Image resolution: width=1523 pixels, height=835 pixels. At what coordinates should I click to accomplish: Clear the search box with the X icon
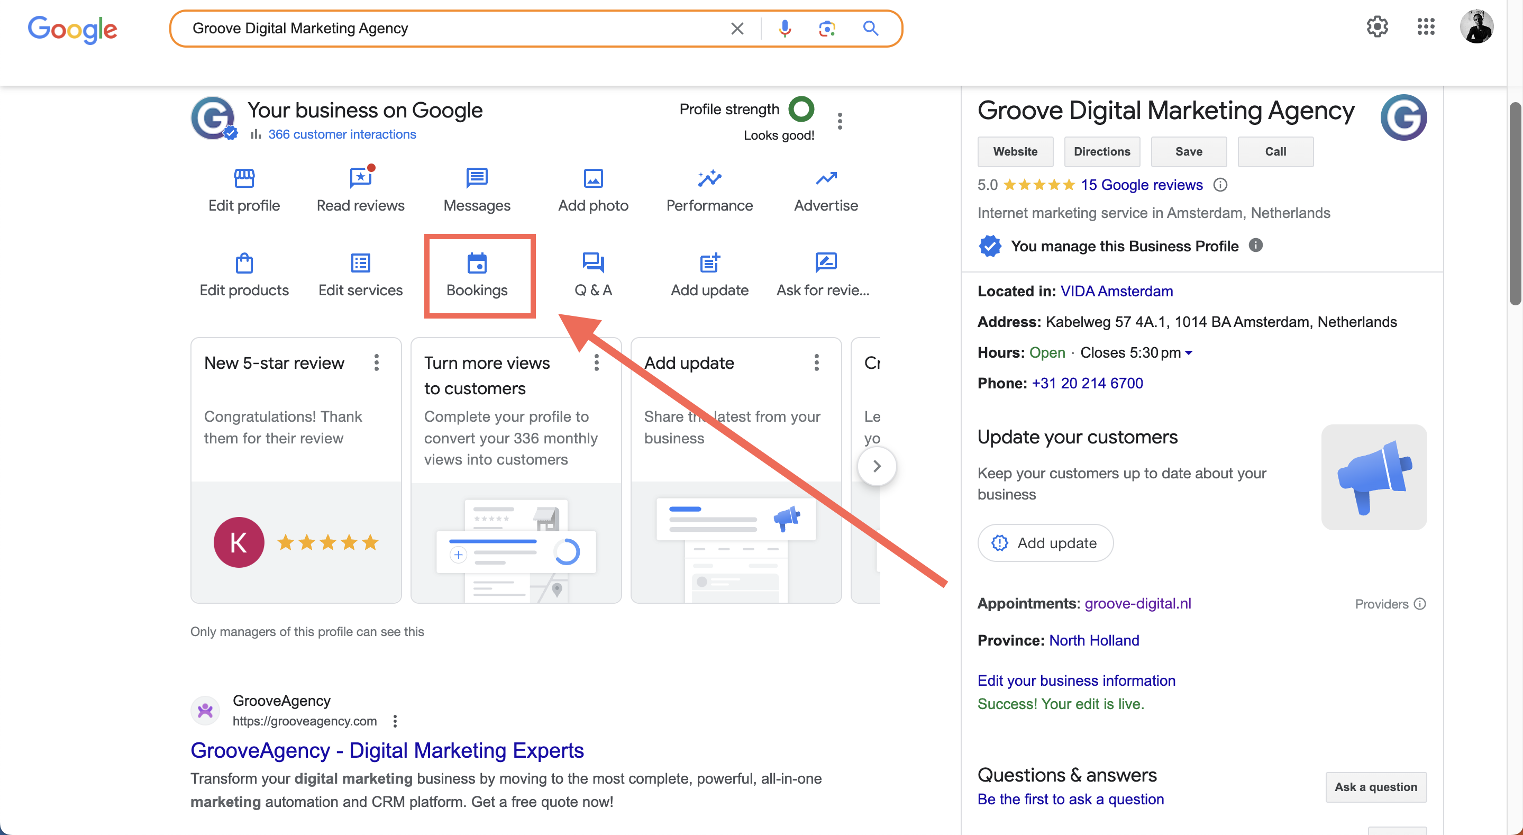coord(737,29)
